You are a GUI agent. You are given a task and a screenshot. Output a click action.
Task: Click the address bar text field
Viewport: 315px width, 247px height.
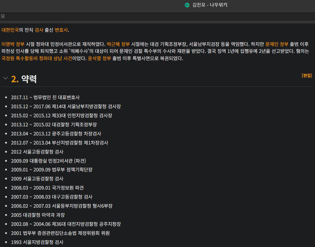click(157, 16)
